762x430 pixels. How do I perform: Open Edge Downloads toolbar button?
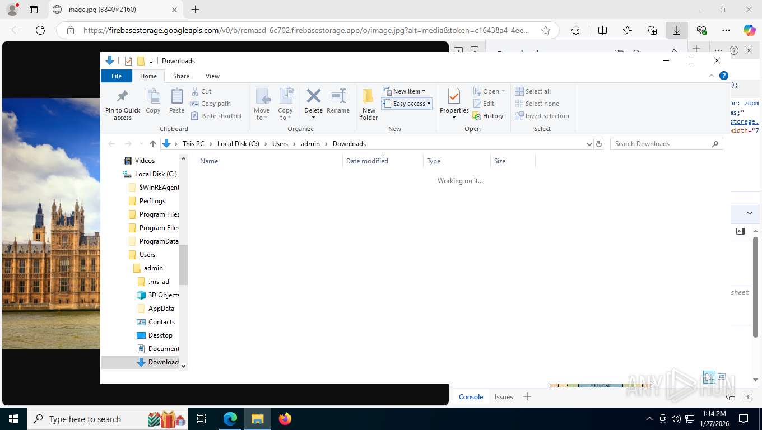pyautogui.click(x=677, y=30)
